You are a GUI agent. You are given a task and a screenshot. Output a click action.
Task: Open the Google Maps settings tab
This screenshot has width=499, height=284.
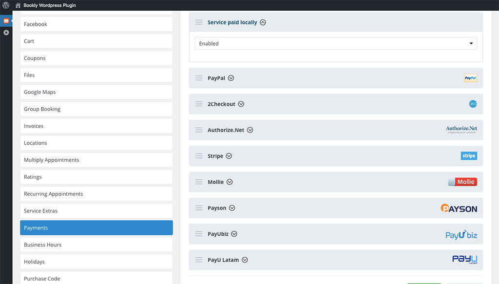[96, 92]
